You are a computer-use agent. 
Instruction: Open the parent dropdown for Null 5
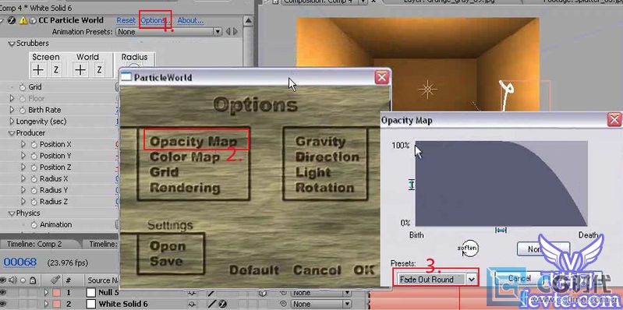point(320,293)
